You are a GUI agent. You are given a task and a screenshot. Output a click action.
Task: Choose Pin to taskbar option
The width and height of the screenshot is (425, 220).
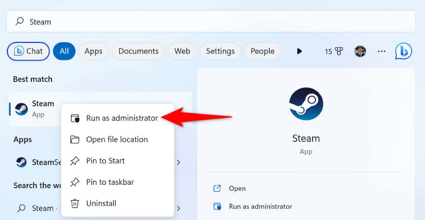point(110,182)
